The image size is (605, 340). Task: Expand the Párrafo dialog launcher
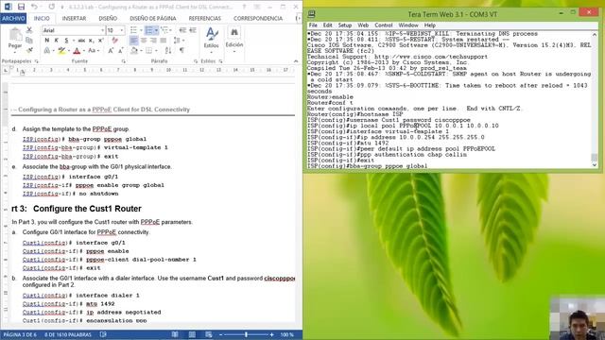196,61
